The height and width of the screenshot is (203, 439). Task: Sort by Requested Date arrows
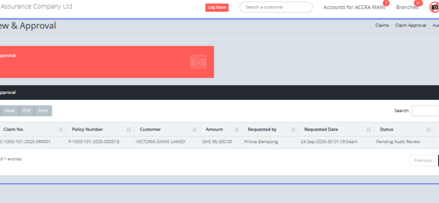tap(369, 130)
